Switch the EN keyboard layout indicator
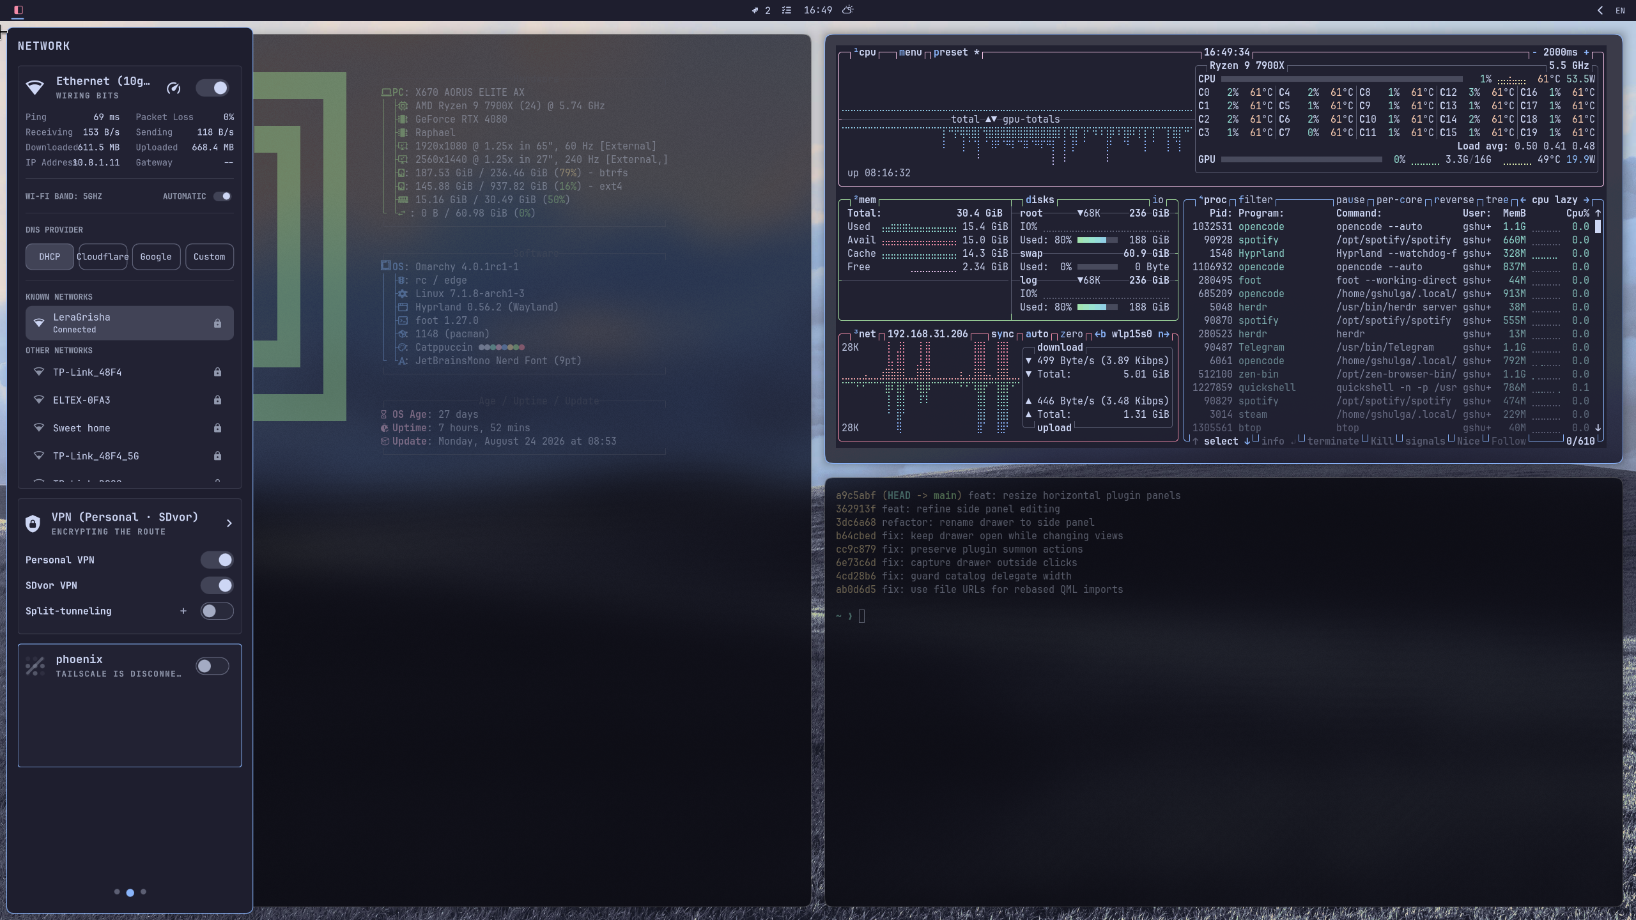 (x=1620, y=10)
